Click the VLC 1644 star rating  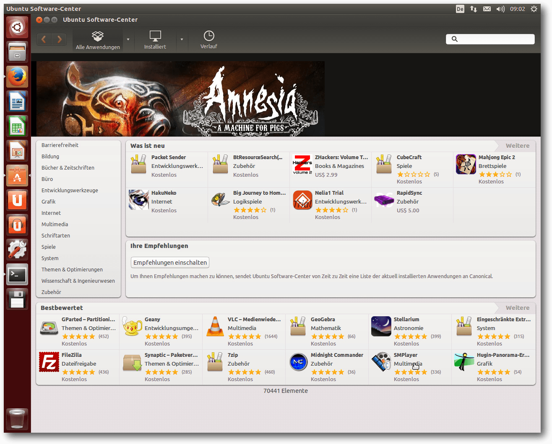click(x=245, y=336)
